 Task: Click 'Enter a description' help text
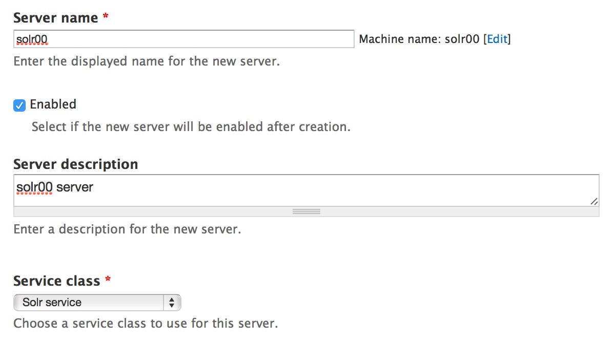tap(127, 229)
